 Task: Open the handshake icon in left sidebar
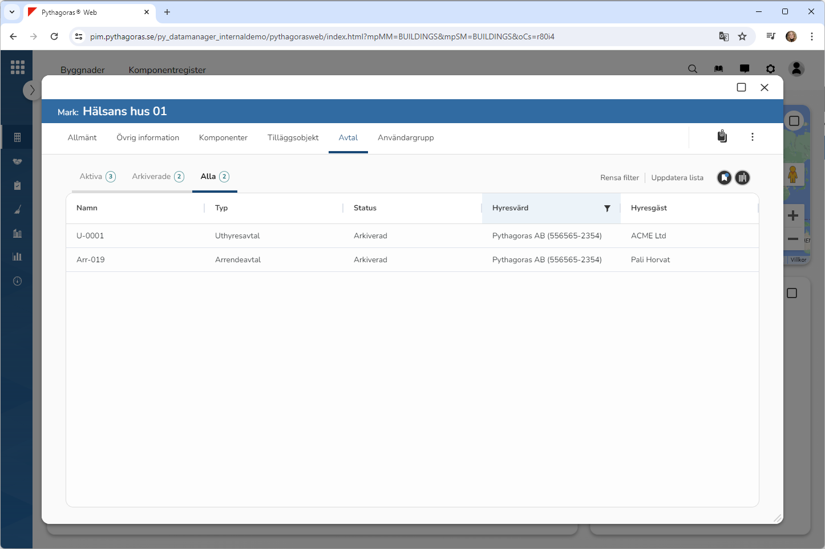coord(17,162)
